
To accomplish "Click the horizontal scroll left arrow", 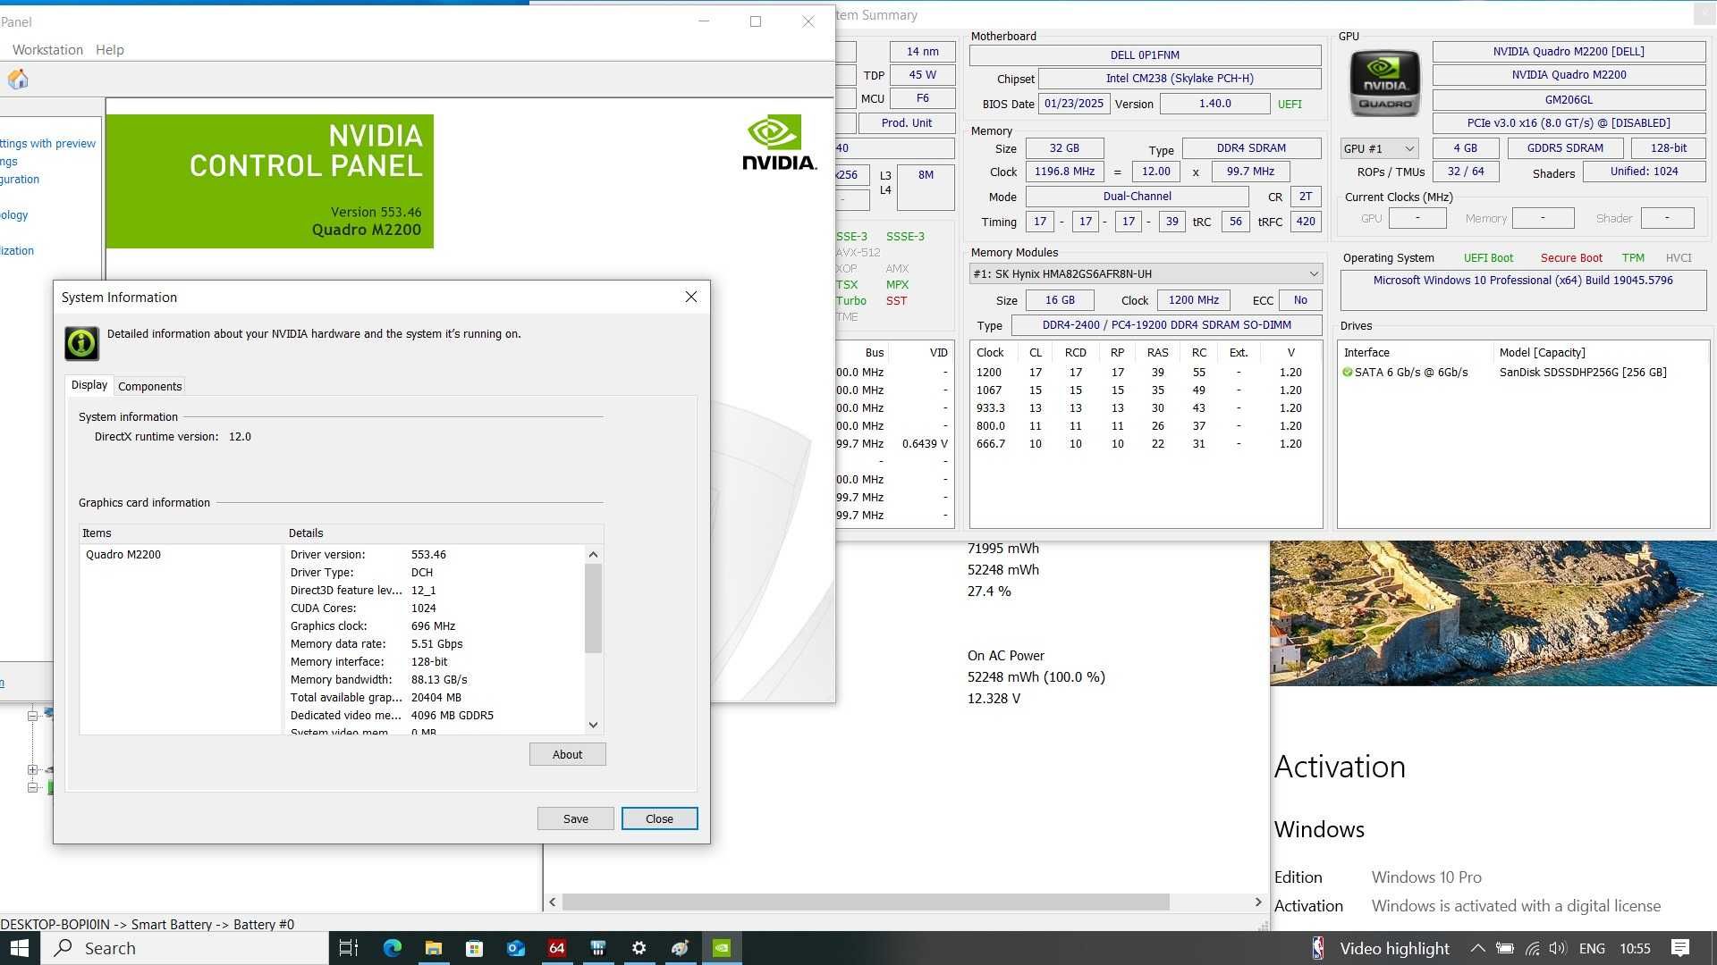I will coord(553,902).
